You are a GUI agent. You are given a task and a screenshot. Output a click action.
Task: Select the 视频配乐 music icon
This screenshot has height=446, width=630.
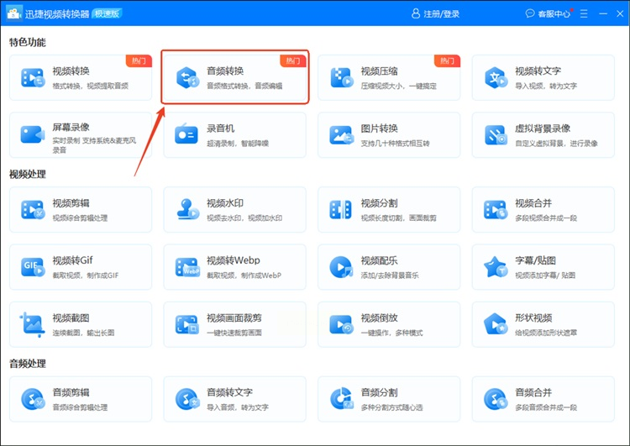[x=341, y=267]
